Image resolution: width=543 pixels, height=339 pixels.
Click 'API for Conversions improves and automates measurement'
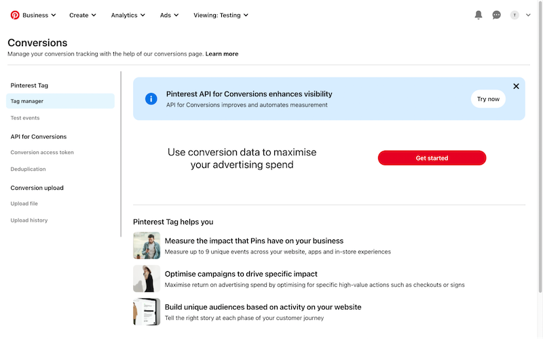(x=246, y=105)
